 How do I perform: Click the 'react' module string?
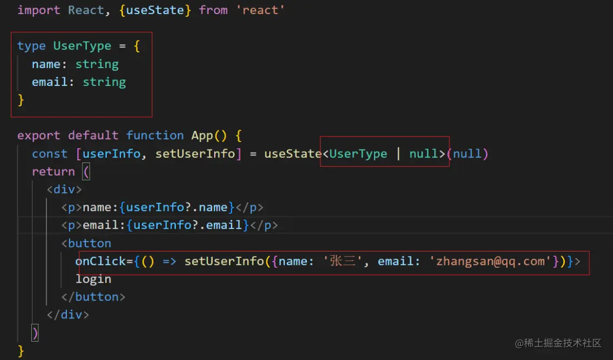pos(260,10)
